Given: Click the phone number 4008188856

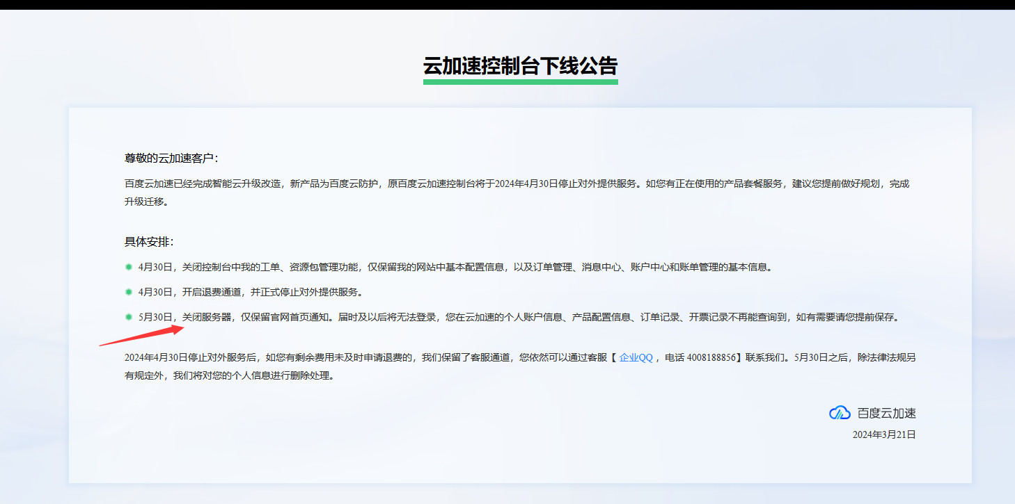Looking at the screenshot, I should click(x=711, y=357).
